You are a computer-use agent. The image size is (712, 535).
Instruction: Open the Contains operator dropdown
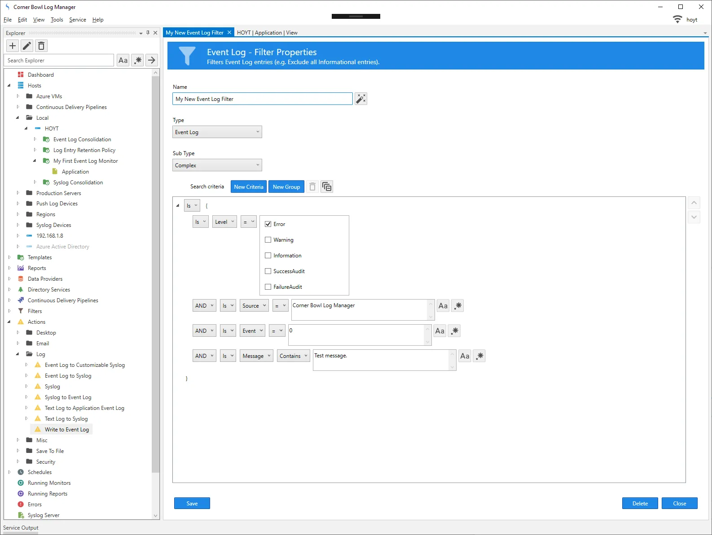coord(293,356)
